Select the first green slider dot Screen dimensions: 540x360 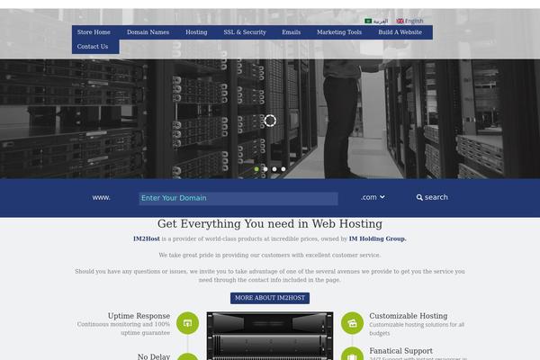[x=256, y=169]
